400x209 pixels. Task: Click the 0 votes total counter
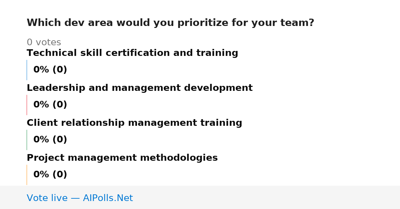44,43
